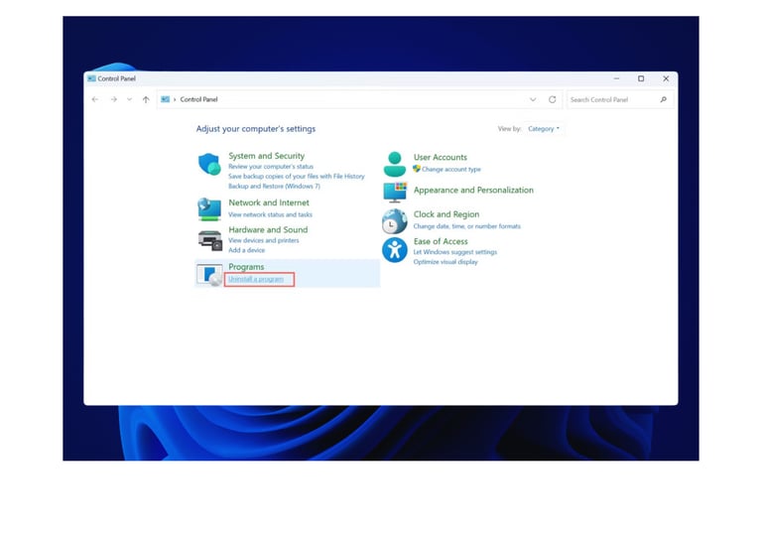Click the System and Security shield icon
The image size is (762, 535).
[x=209, y=165]
